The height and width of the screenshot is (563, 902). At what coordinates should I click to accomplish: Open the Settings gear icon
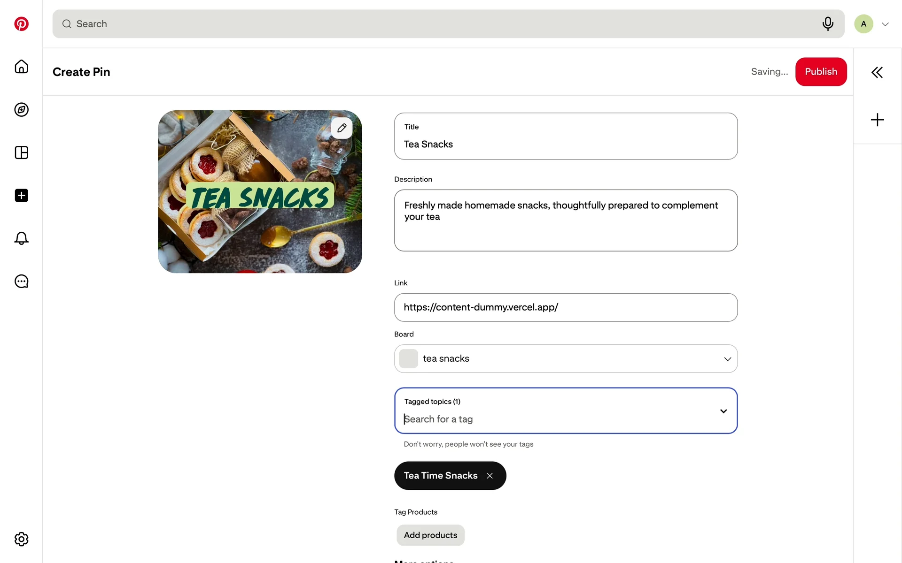tap(21, 539)
